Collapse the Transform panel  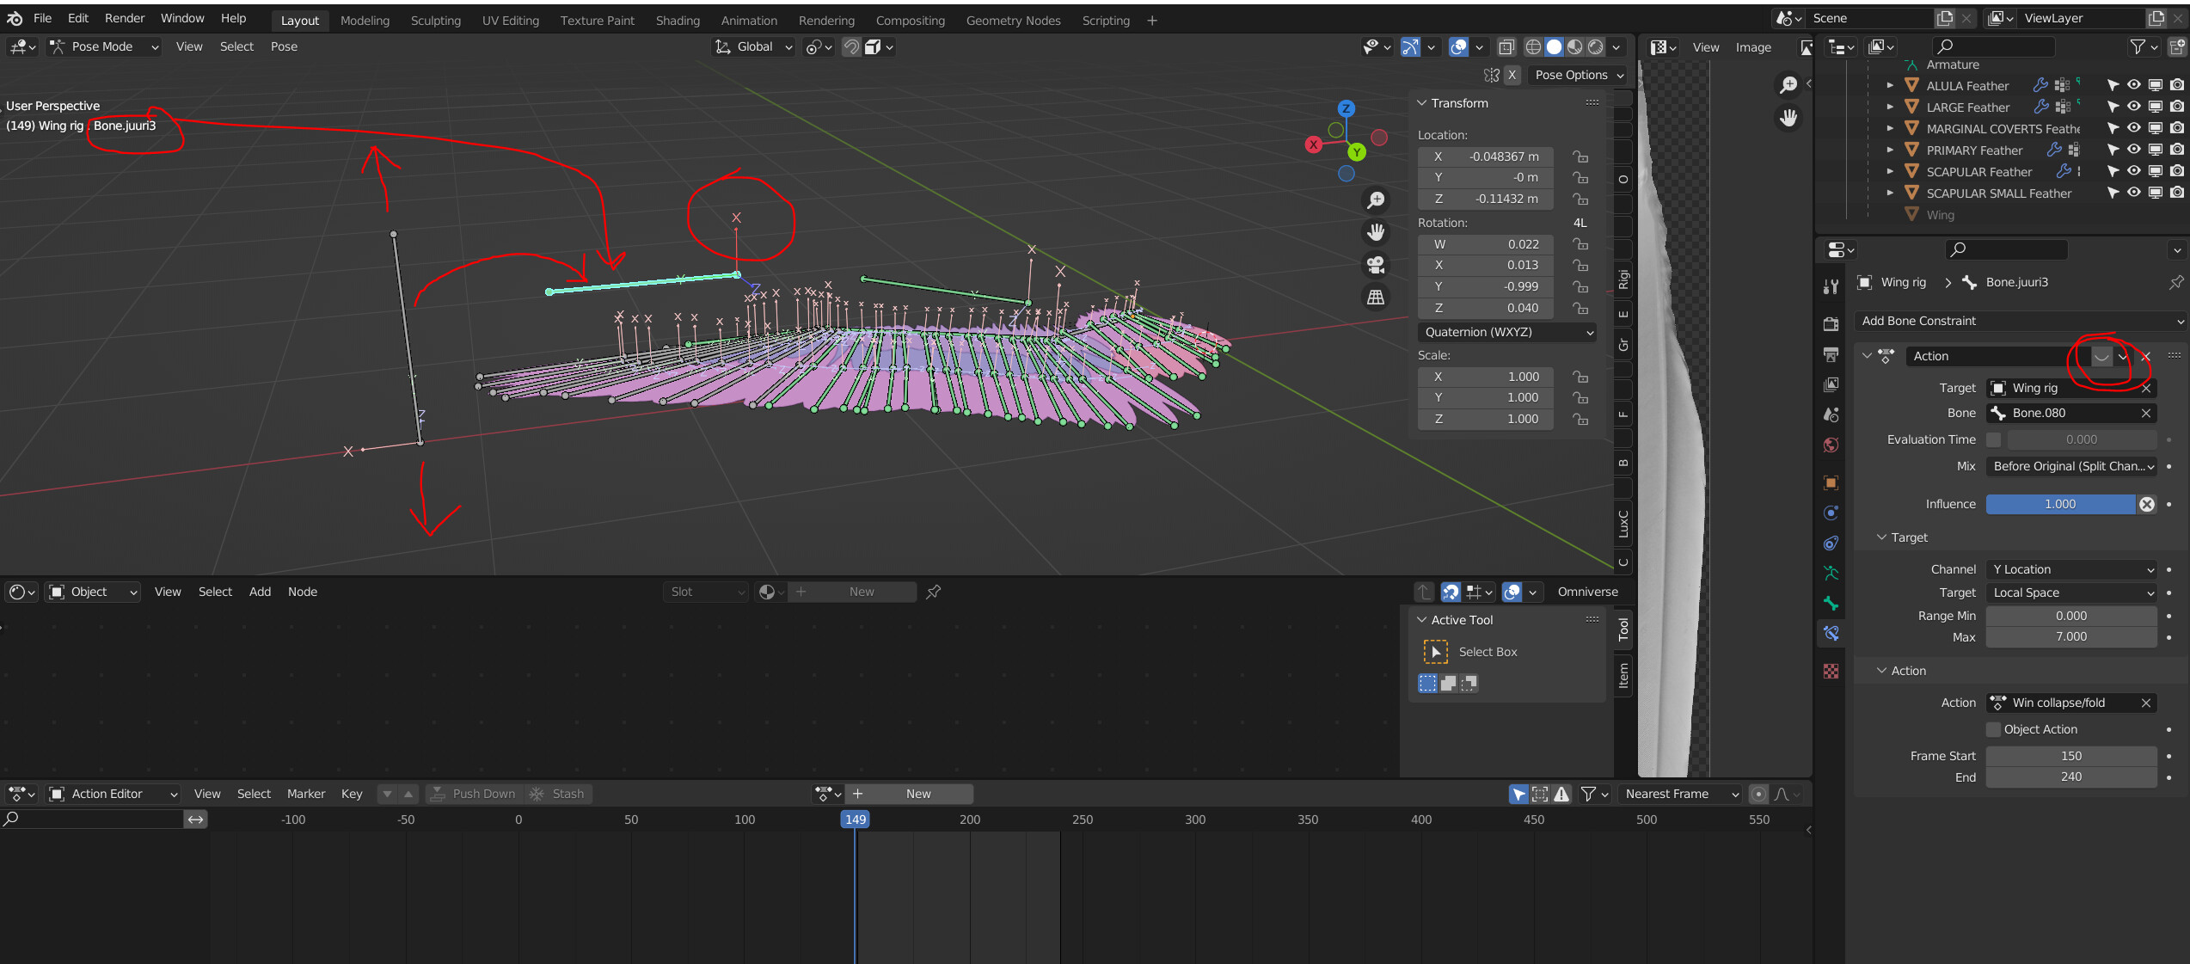tap(1421, 103)
